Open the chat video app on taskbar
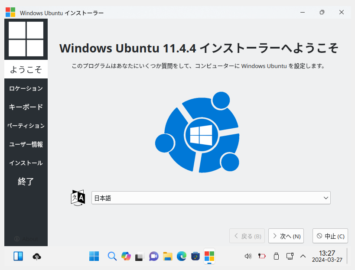This screenshot has width=355, height=270. [154, 256]
